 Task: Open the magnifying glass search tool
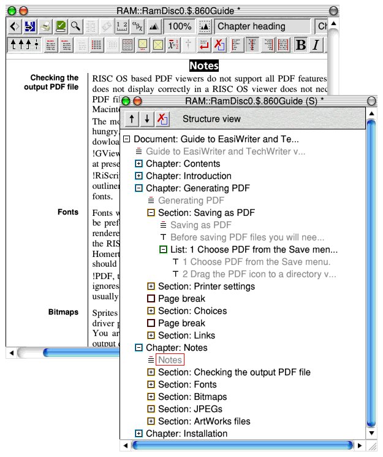(76, 26)
